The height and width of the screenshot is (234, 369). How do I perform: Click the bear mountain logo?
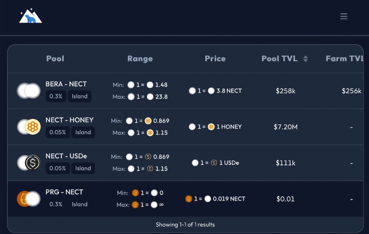[30, 16]
